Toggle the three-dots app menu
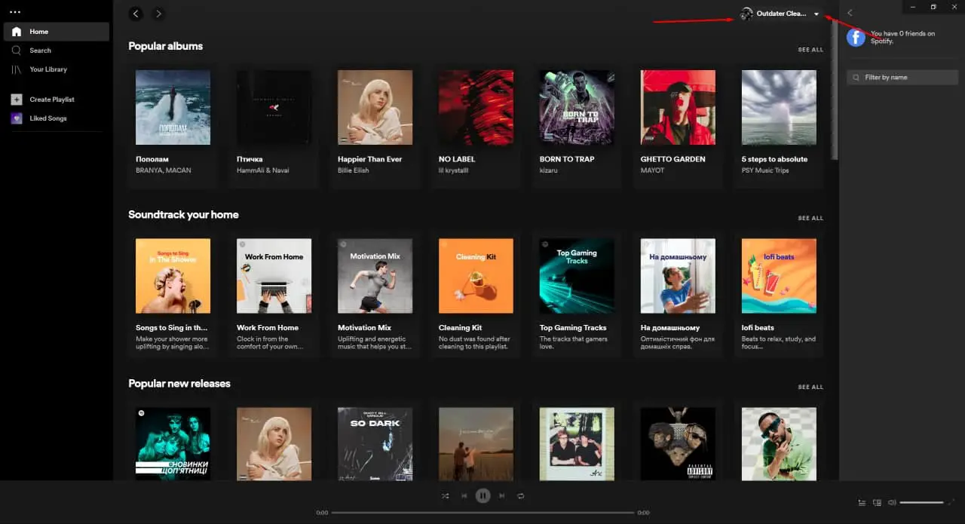Viewport: 965px width, 524px height. [x=15, y=11]
